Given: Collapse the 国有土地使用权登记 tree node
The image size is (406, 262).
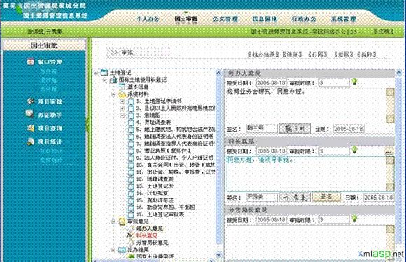Looking at the screenshot, I should (x=104, y=80).
